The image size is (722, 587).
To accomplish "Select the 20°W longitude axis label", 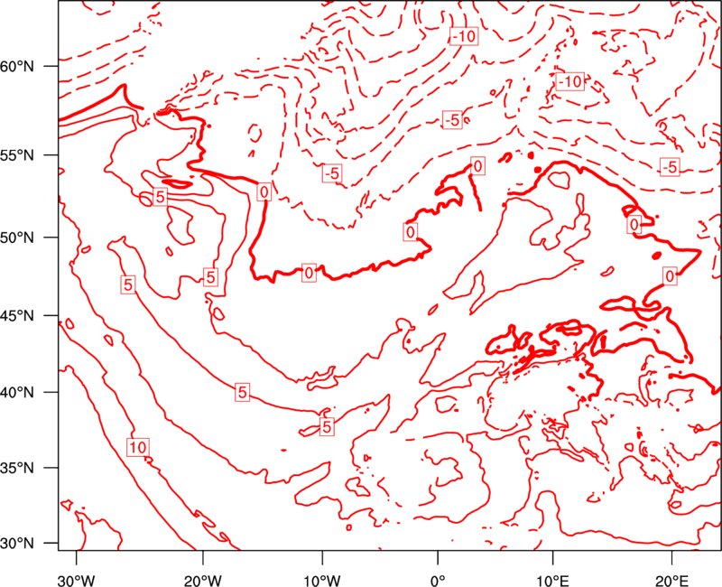I will point(203,580).
